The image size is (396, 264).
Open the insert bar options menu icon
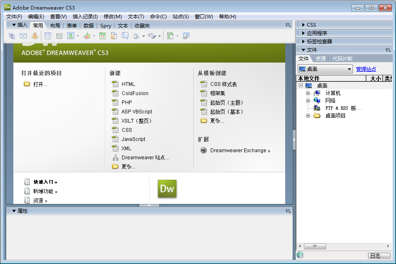[289, 25]
